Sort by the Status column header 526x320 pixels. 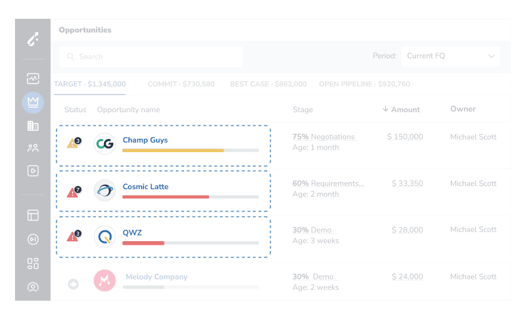click(x=76, y=110)
